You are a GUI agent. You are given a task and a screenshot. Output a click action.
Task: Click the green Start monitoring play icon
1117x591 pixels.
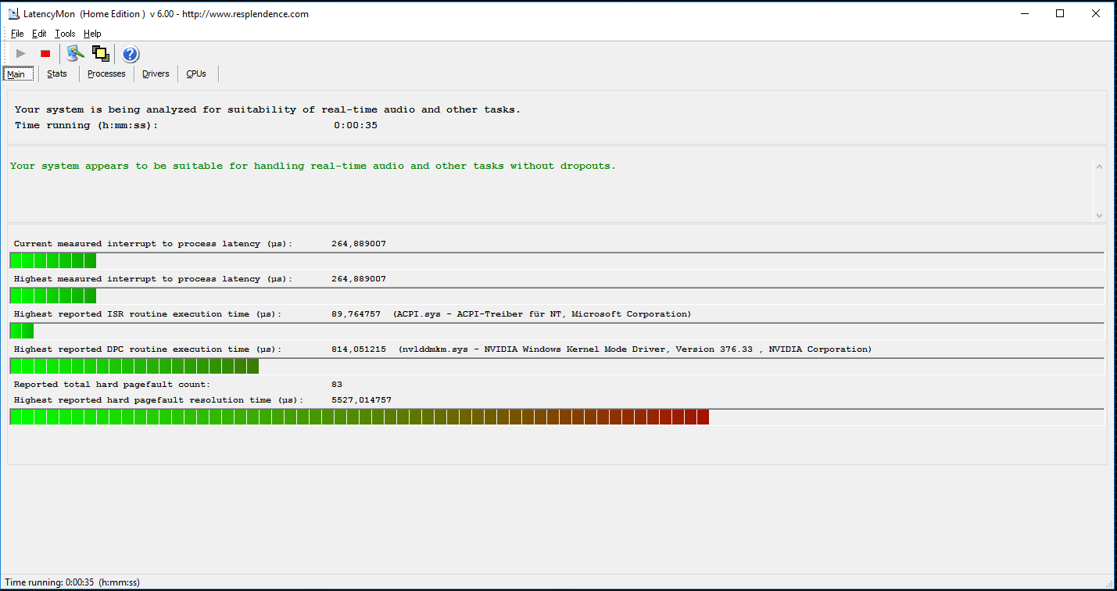tap(21, 53)
